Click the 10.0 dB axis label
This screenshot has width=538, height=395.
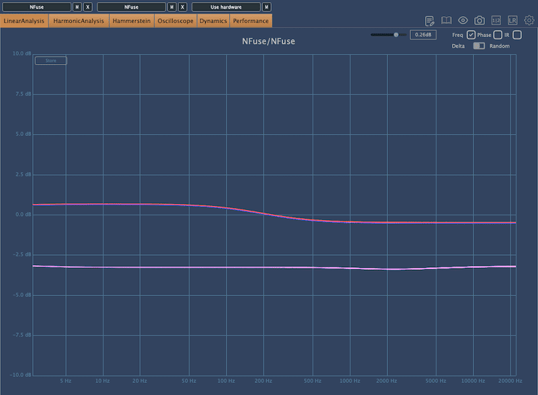[x=22, y=54]
